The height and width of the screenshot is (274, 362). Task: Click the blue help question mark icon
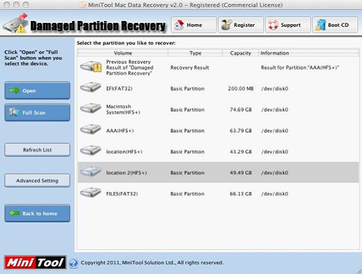[74, 263]
